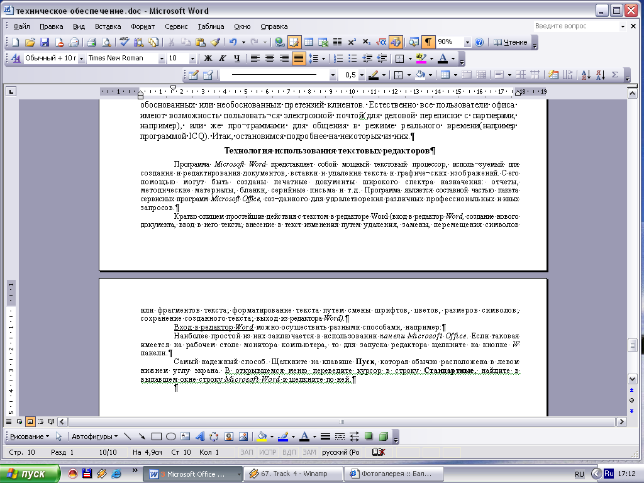Expand the zoom 90% dropdown
Screen dimensions: 644x483
(467, 42)
